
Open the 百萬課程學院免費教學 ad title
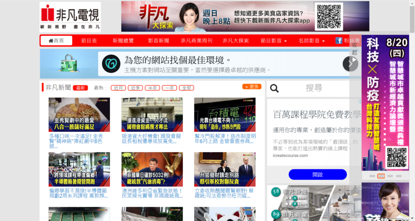point(317,115)
